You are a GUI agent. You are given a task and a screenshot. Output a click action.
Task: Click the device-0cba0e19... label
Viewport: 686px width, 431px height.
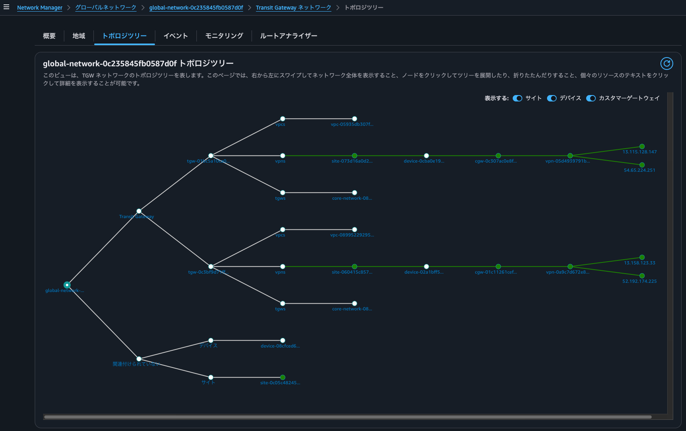point(424,161)
